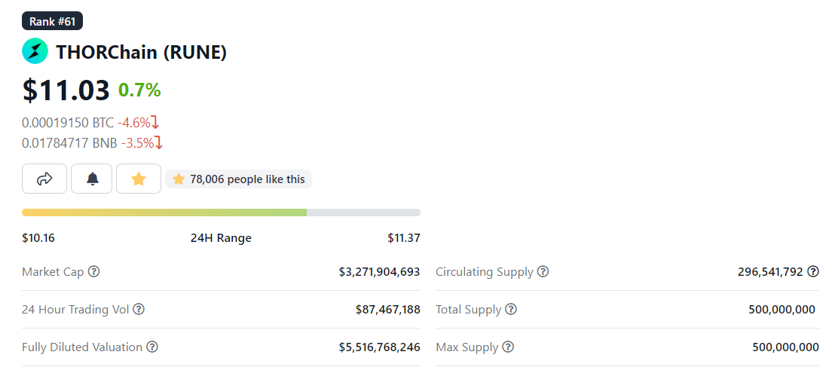Click the $11.03 price value
This screenshot has width=826, height=370.
click(x=66, y=90)
